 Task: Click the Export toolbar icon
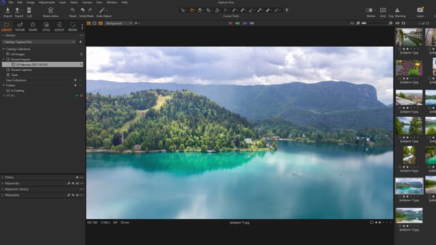tap(17, 10)
